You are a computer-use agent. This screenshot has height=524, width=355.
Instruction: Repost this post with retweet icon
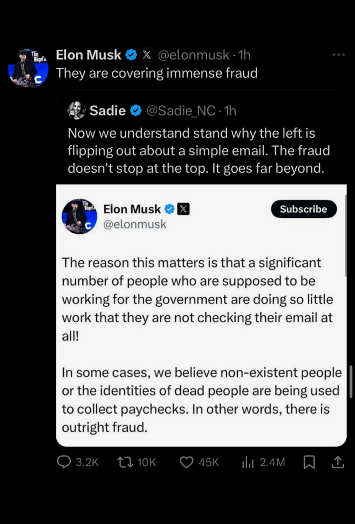click(126, 462)
